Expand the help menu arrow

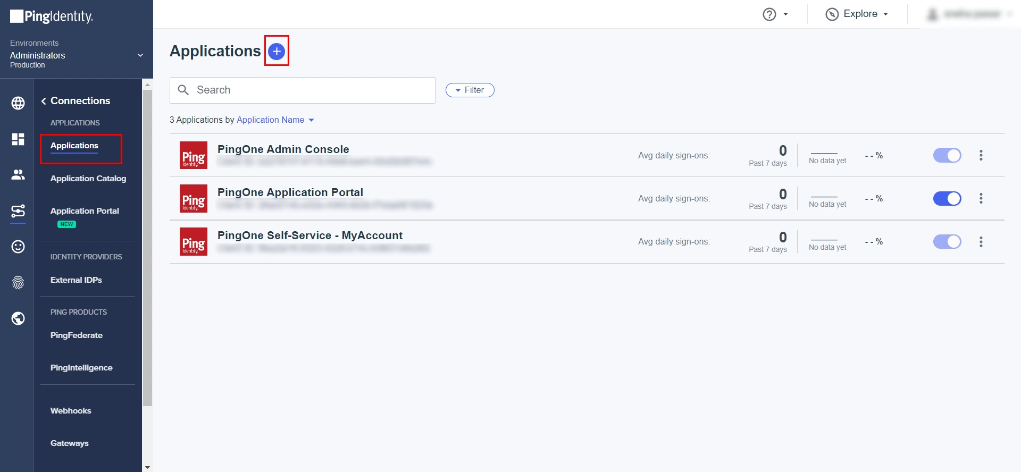[x=785, y=15]
